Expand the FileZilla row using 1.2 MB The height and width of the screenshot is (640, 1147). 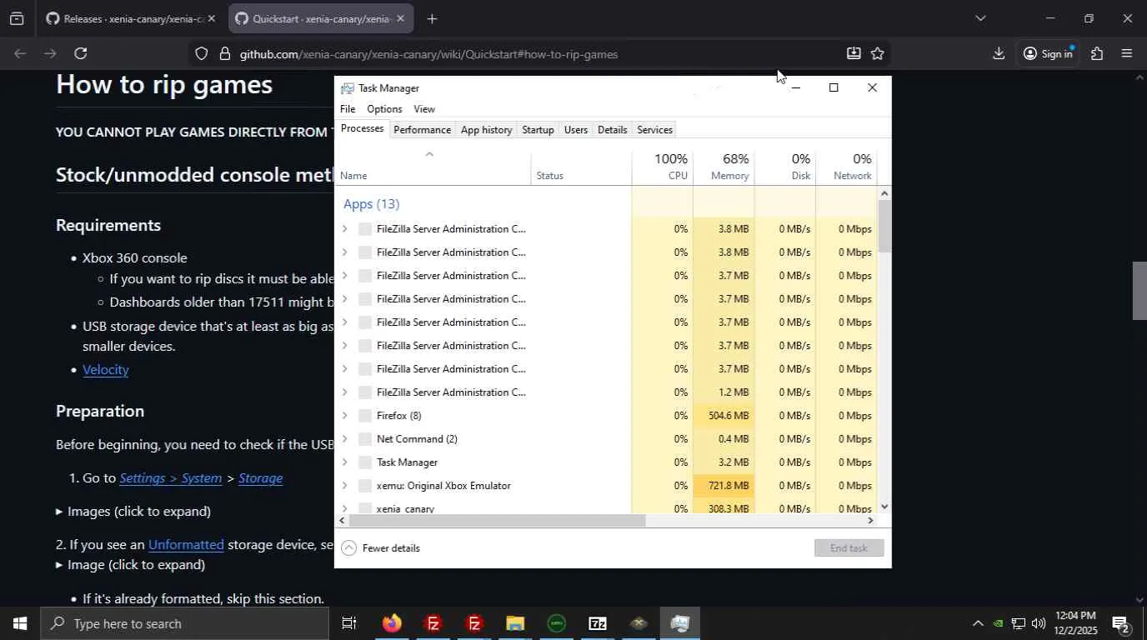(x=344, y=392)
